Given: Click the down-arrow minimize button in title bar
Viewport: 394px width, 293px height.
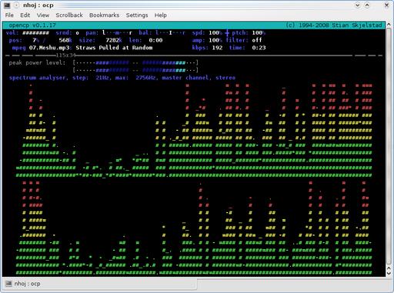Looking at the screenshot, I should tap(358, 5).
